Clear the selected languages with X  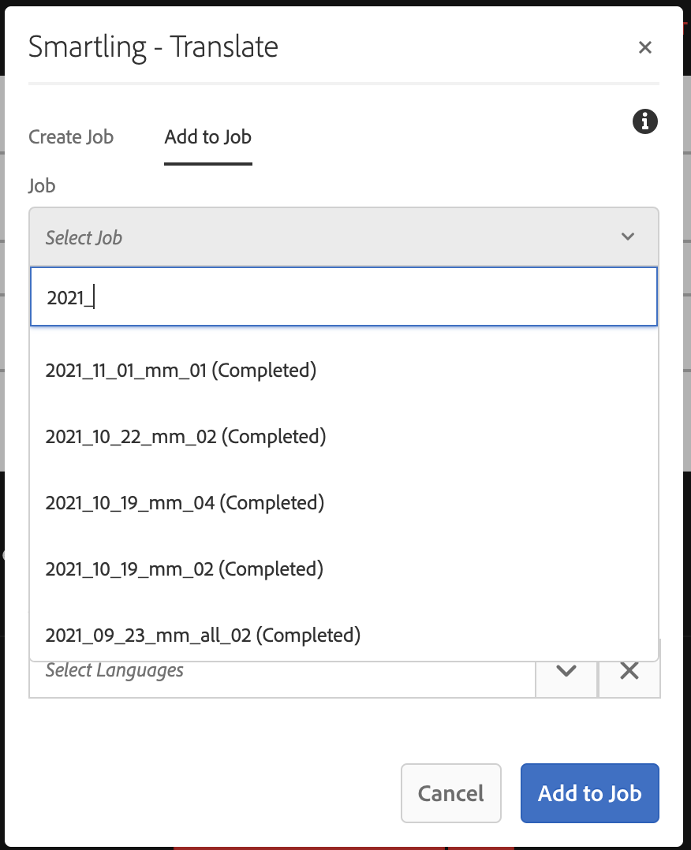point(629,671)
